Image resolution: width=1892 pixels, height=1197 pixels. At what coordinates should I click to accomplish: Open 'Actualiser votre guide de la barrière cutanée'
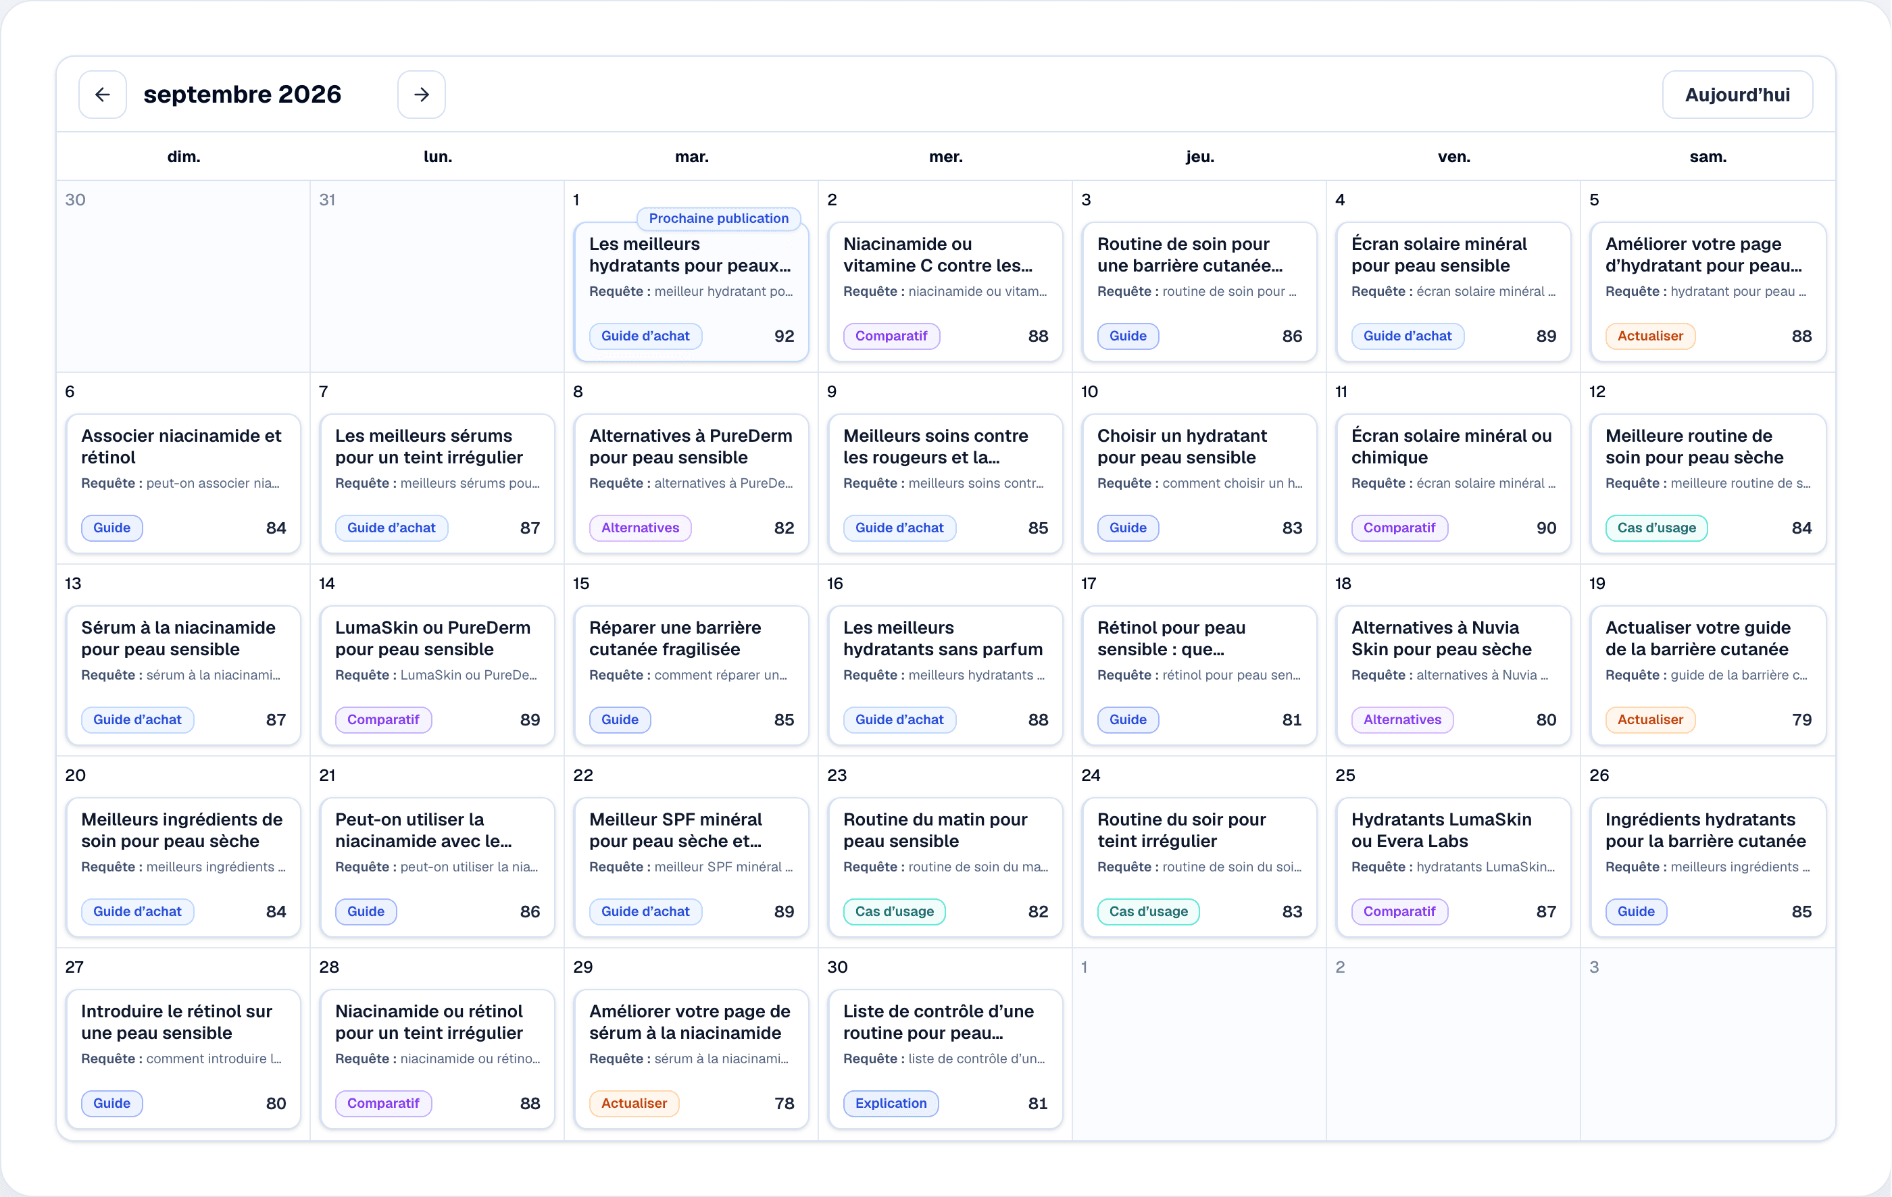pyautogui.click(x=1708, y=675)
